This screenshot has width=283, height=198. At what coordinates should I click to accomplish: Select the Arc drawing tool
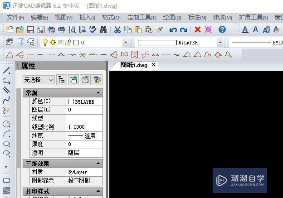6,134
